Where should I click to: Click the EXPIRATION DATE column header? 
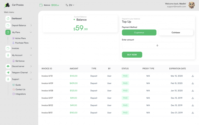click(x=177, y=68)
